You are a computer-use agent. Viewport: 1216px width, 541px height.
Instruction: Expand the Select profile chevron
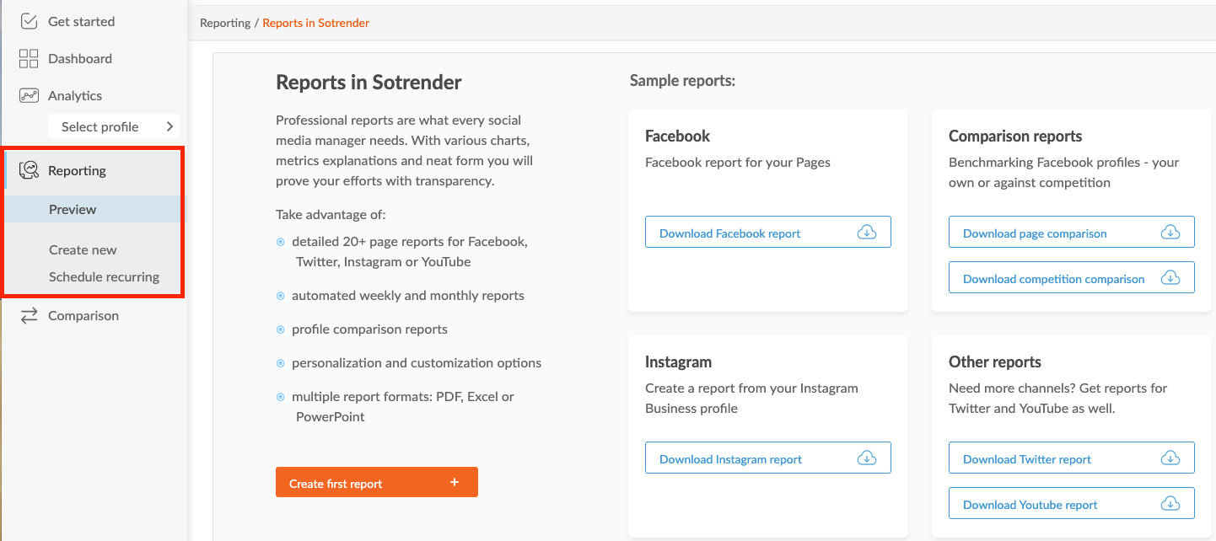pyautogui.click(x=169, y=126)
